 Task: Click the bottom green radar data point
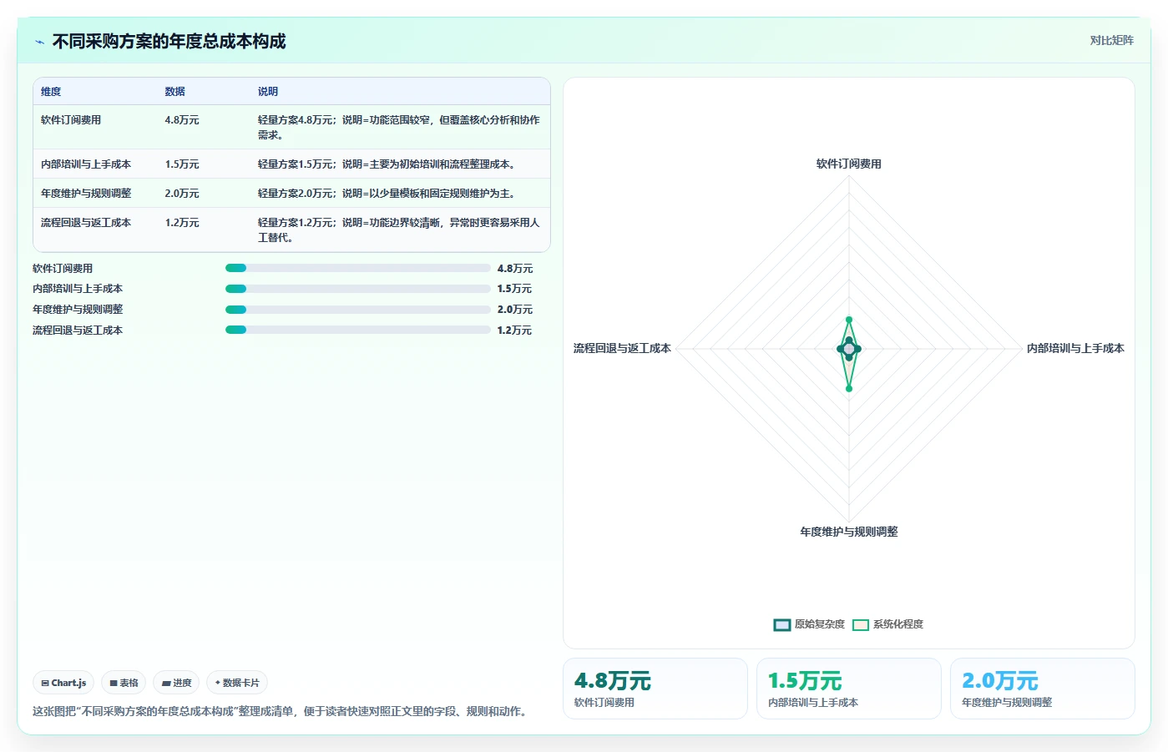tap(849, 389)
